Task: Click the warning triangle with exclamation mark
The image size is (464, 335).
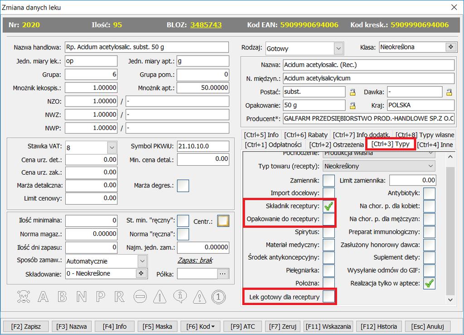Action: (x=200, y=297)
